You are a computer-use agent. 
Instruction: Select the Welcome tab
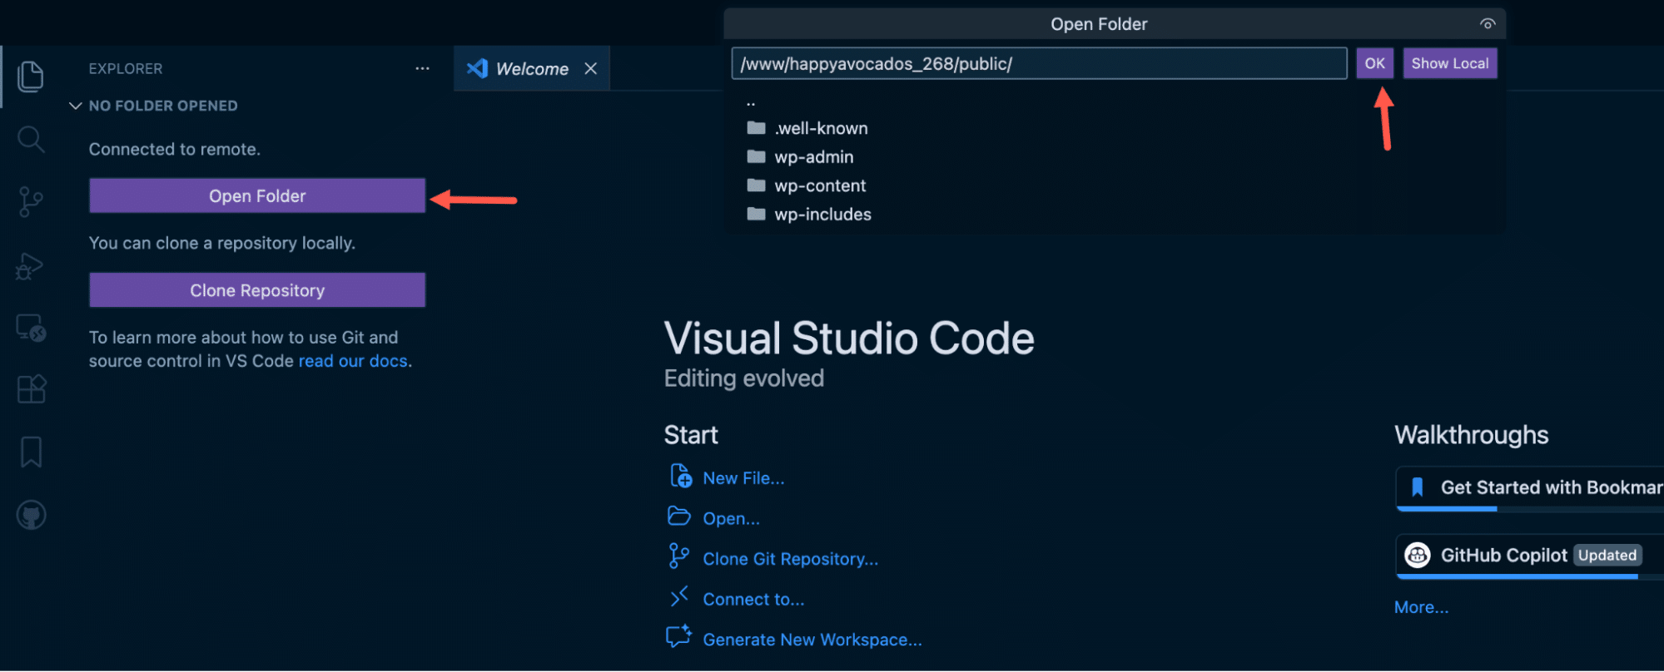(x=530, y=69)
